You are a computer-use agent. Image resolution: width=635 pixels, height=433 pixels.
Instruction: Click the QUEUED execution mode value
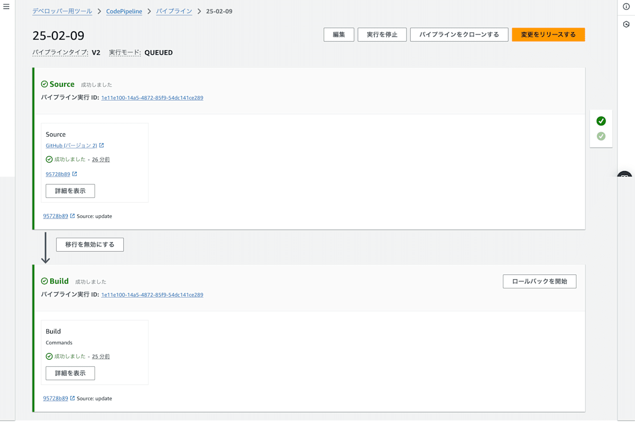pos(159,53)
